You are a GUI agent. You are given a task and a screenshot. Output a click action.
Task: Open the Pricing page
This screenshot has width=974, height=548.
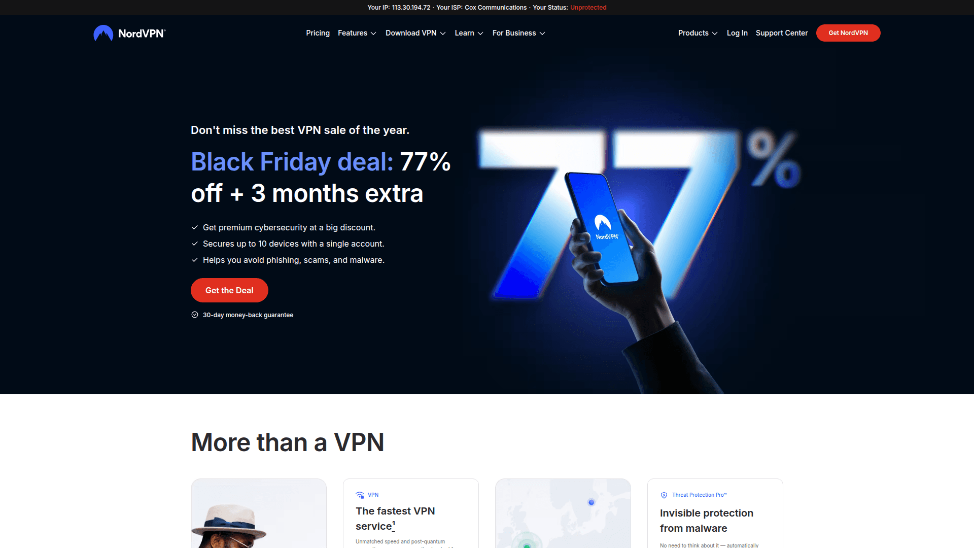pyautogui.click(x=318, y=33)
